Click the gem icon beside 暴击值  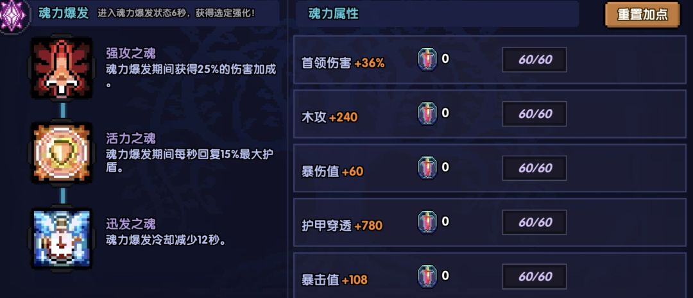(427, 276)
